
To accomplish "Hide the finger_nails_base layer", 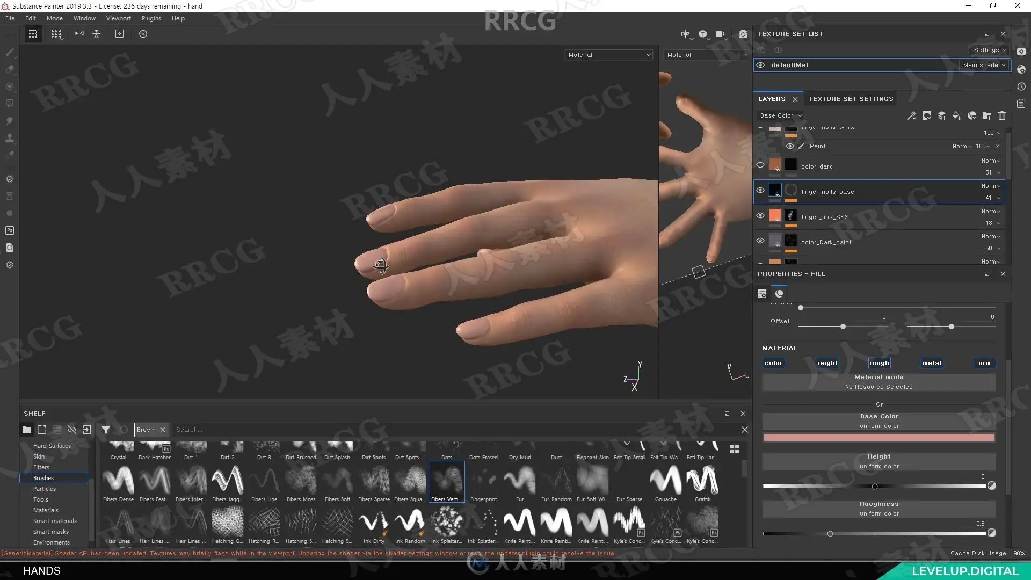I will [760, 190].
